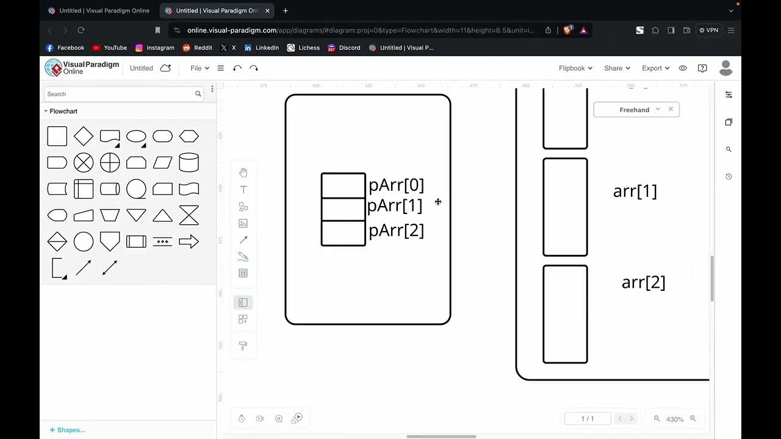The image size is (781, 439).
Task: Click the zoom-in magnifier near 430%
Action: pyautogui.click(x=693, y=419)
